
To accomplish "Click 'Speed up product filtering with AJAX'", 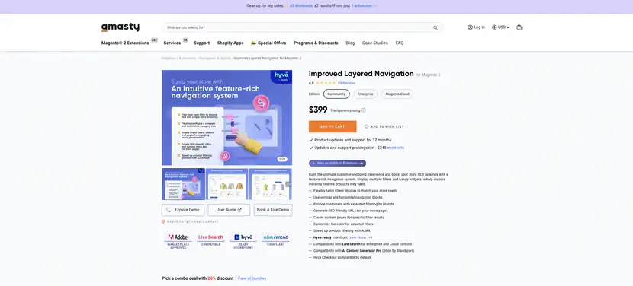I will click(x=342, y=230).
